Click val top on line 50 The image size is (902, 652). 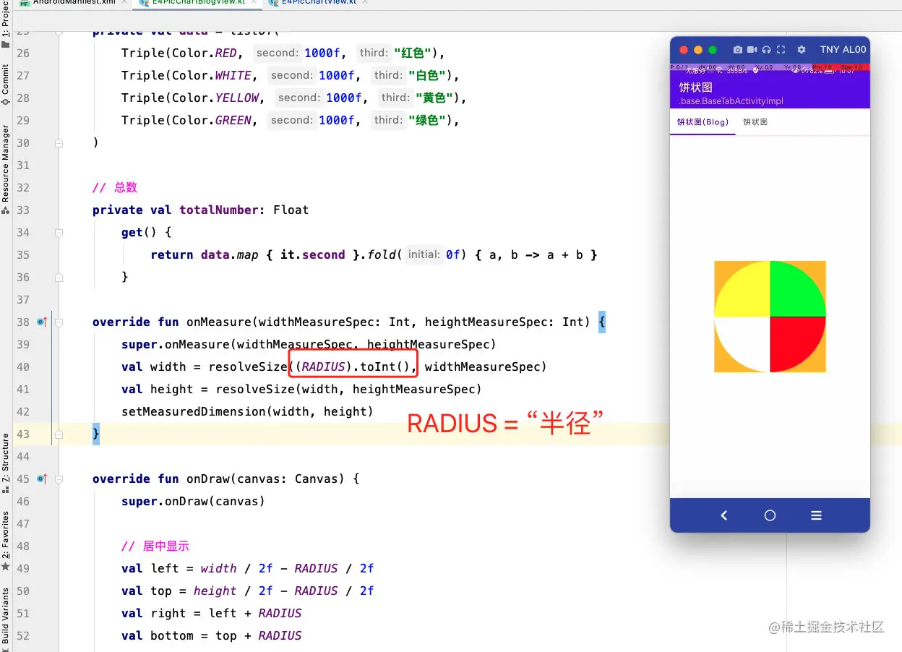tap(147, 591)
